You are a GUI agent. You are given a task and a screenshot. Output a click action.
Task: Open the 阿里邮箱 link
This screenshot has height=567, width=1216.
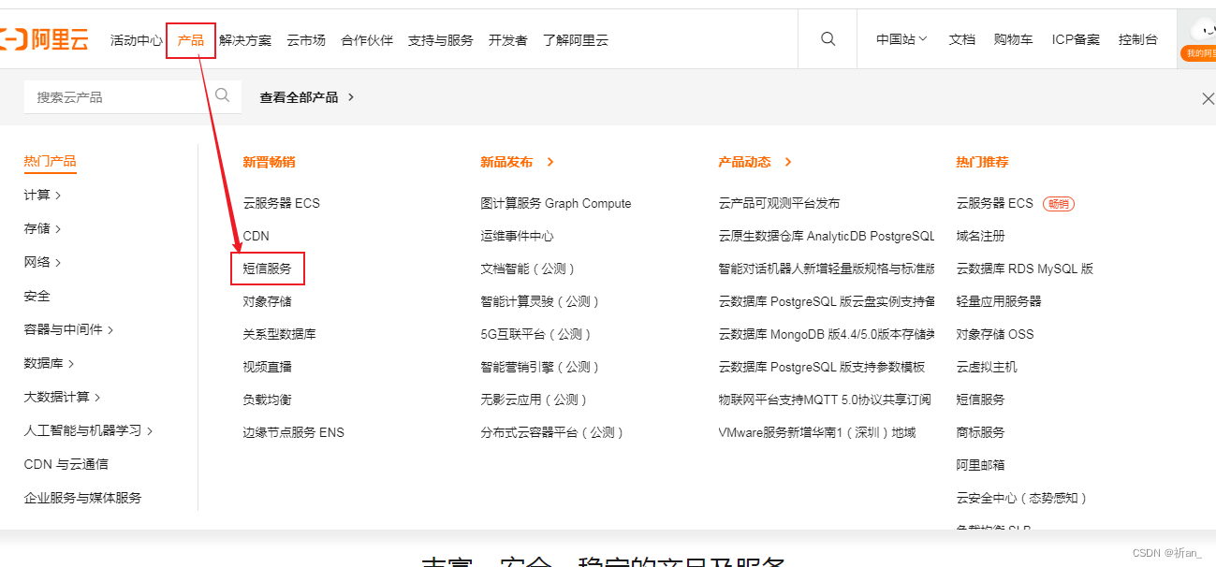(x=981, y=465)
